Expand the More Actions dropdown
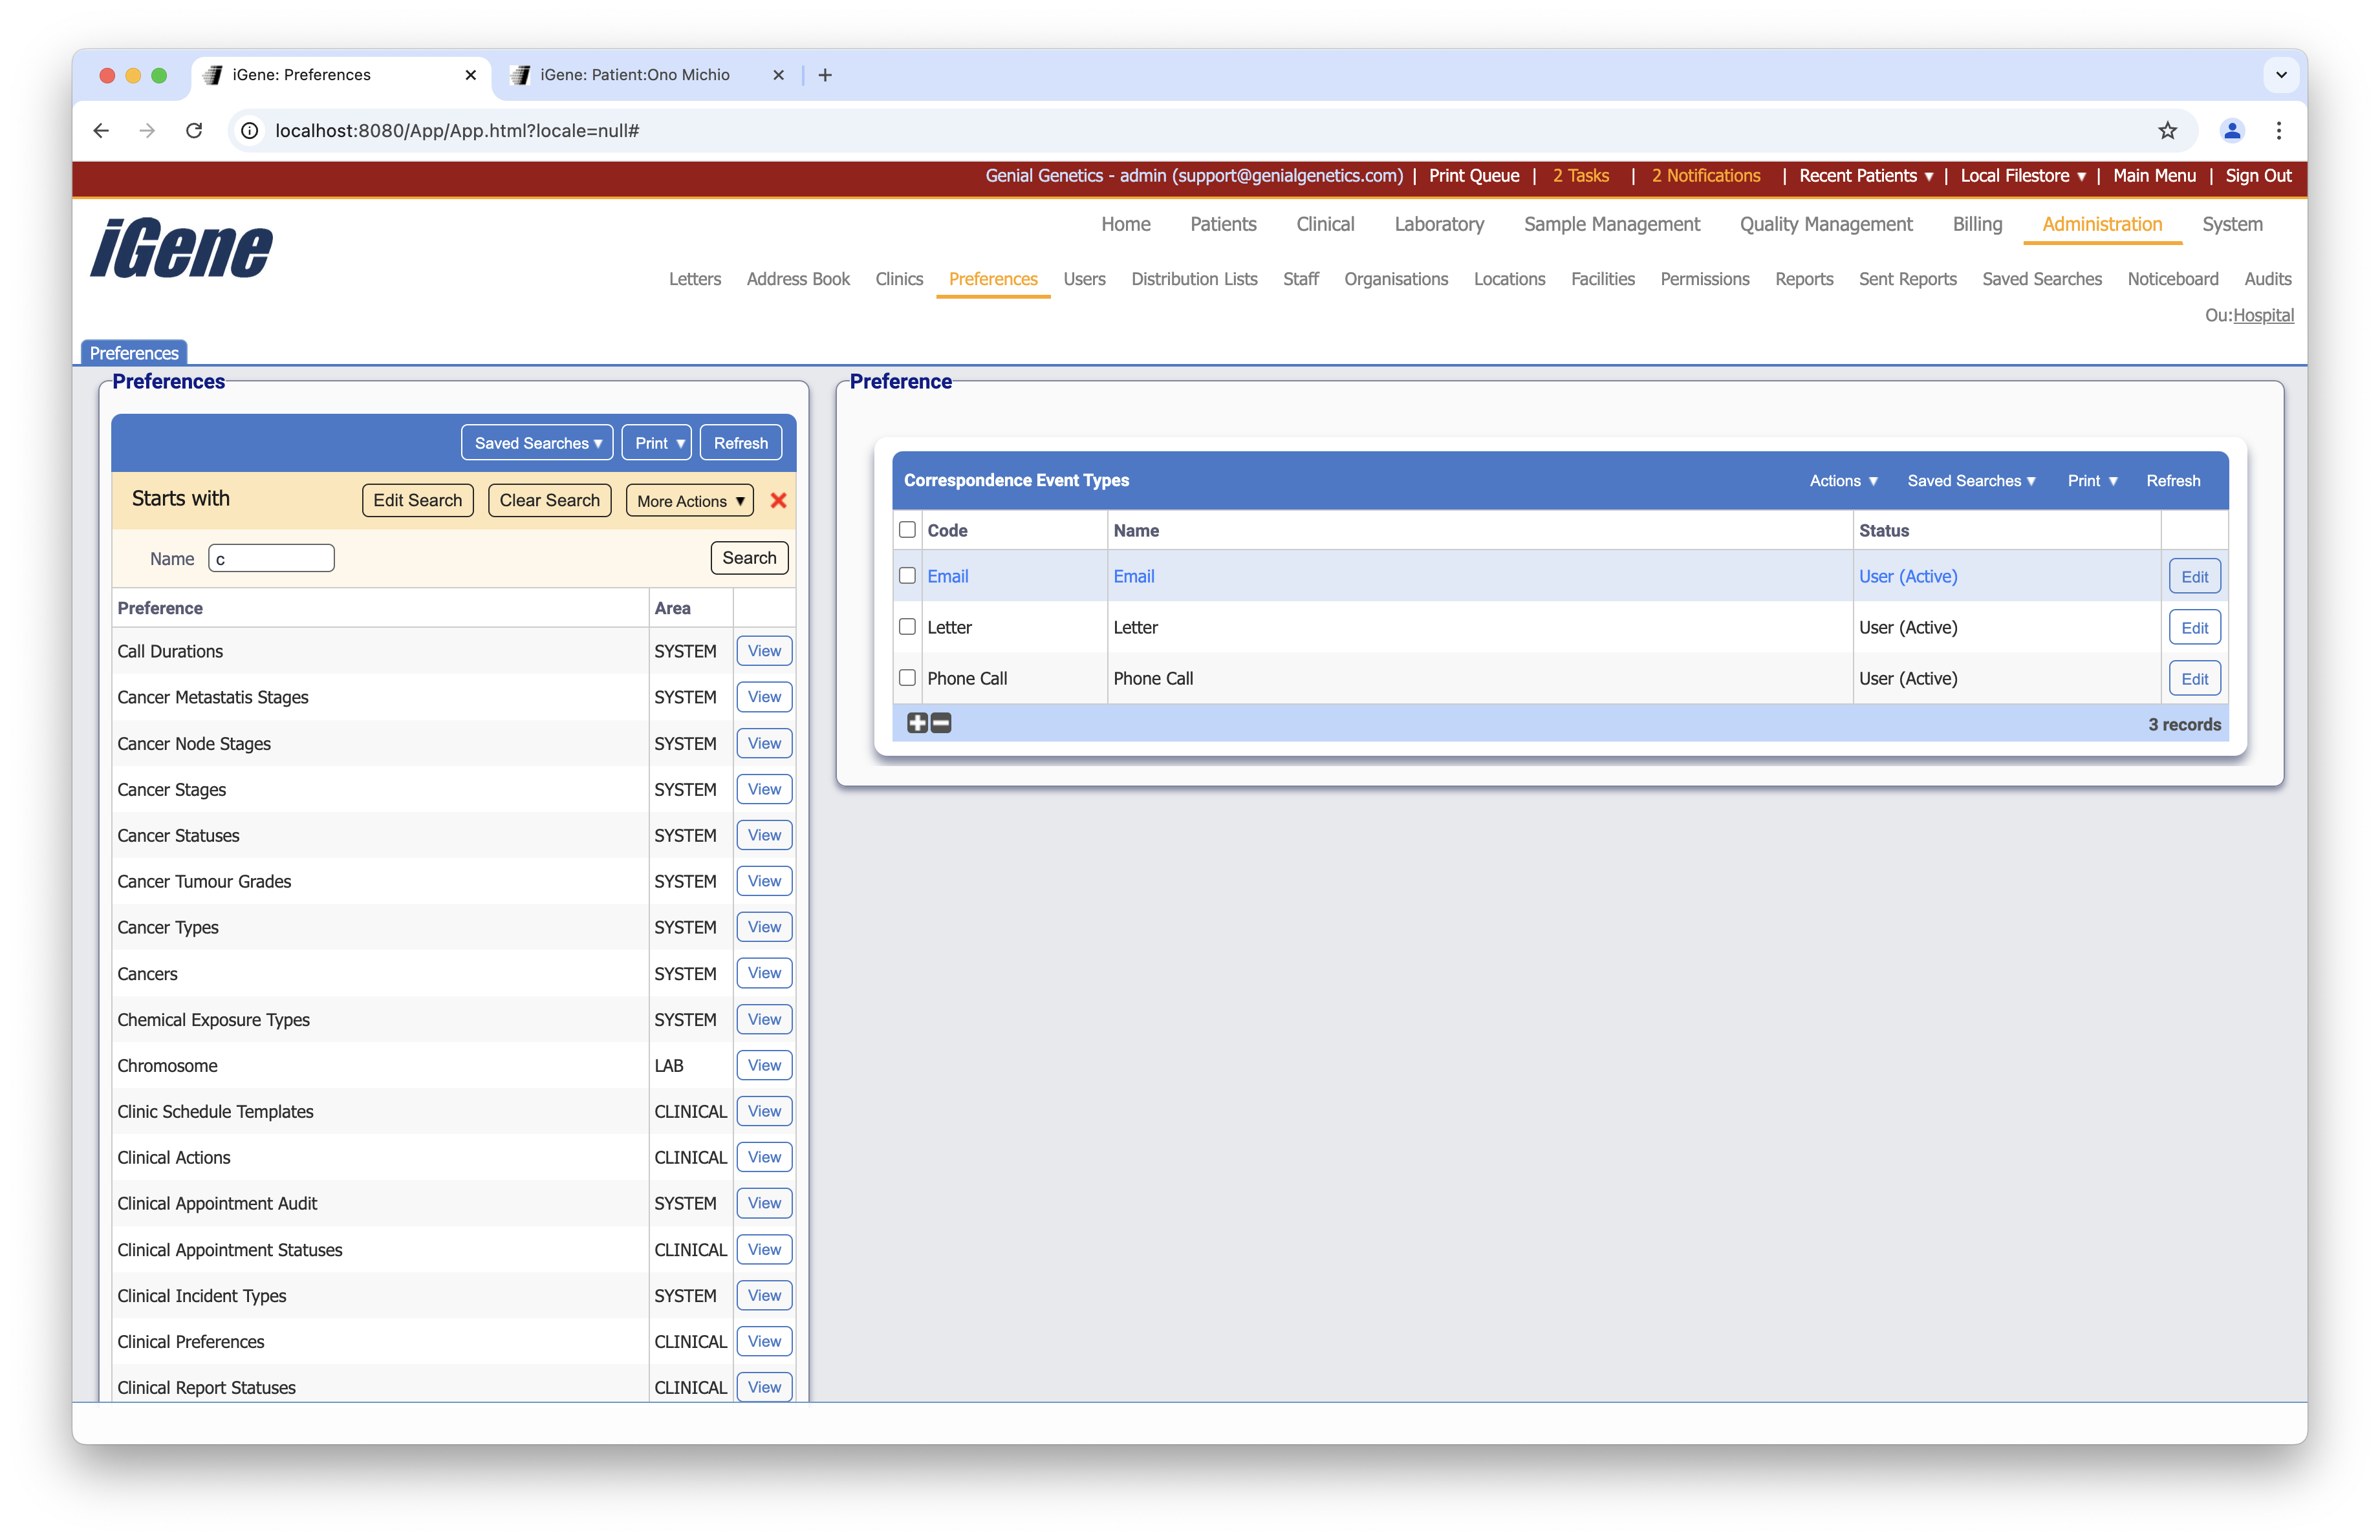Image resolution: width=2380 pixels, height=1540 pixels. tap(690, 500)
